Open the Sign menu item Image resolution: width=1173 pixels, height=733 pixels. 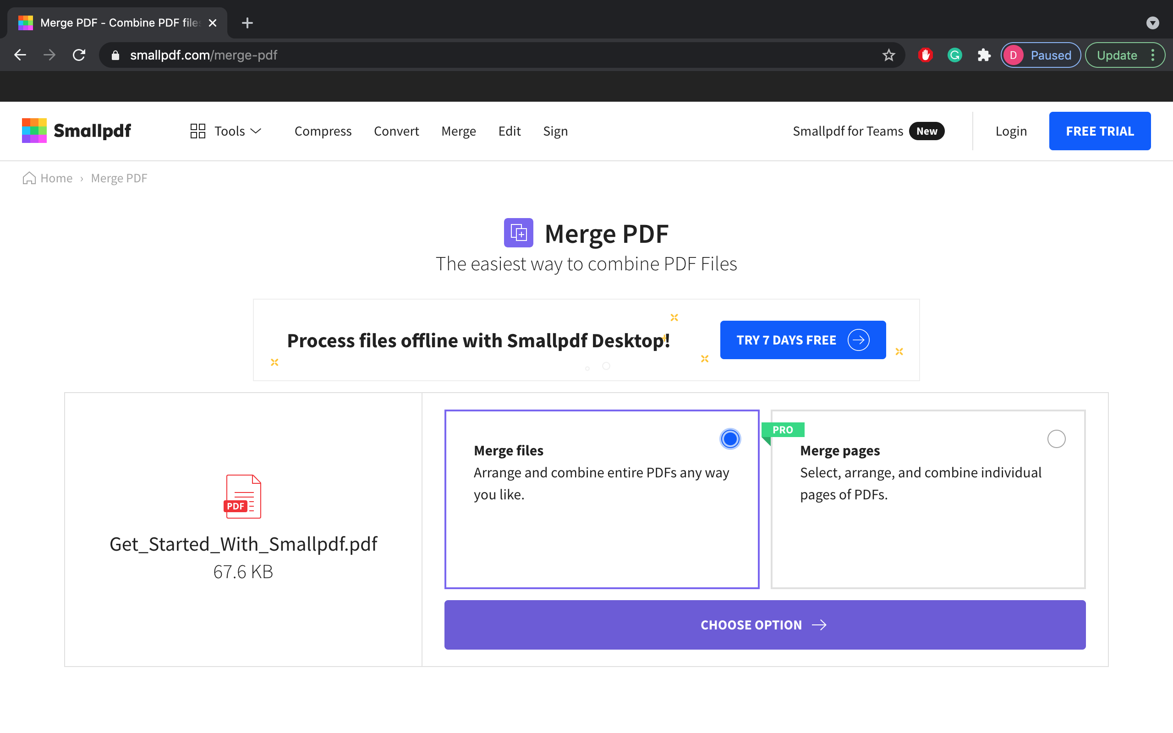tap(555, 131)
